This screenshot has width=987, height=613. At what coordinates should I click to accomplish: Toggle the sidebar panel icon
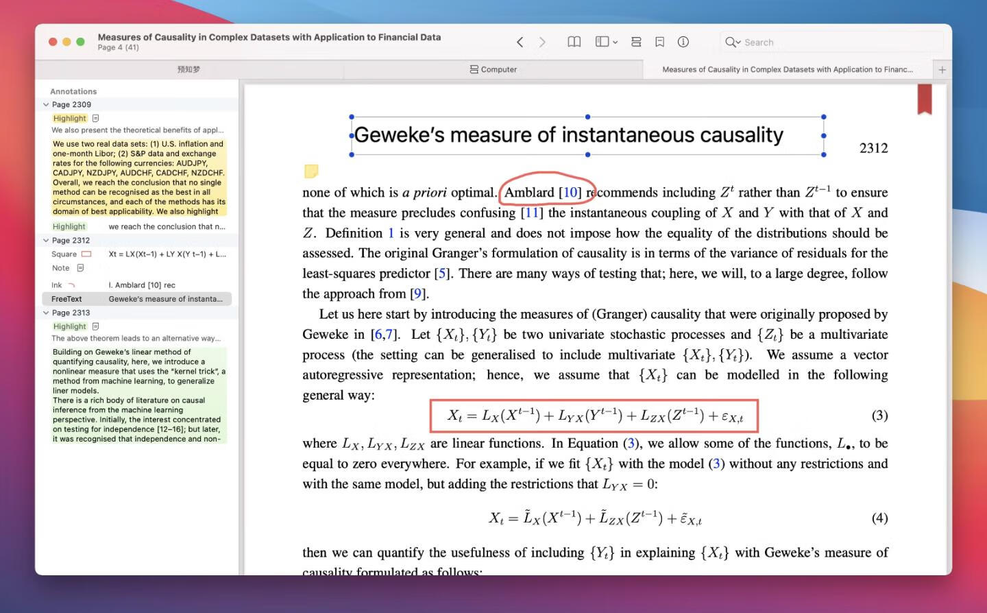602,42
